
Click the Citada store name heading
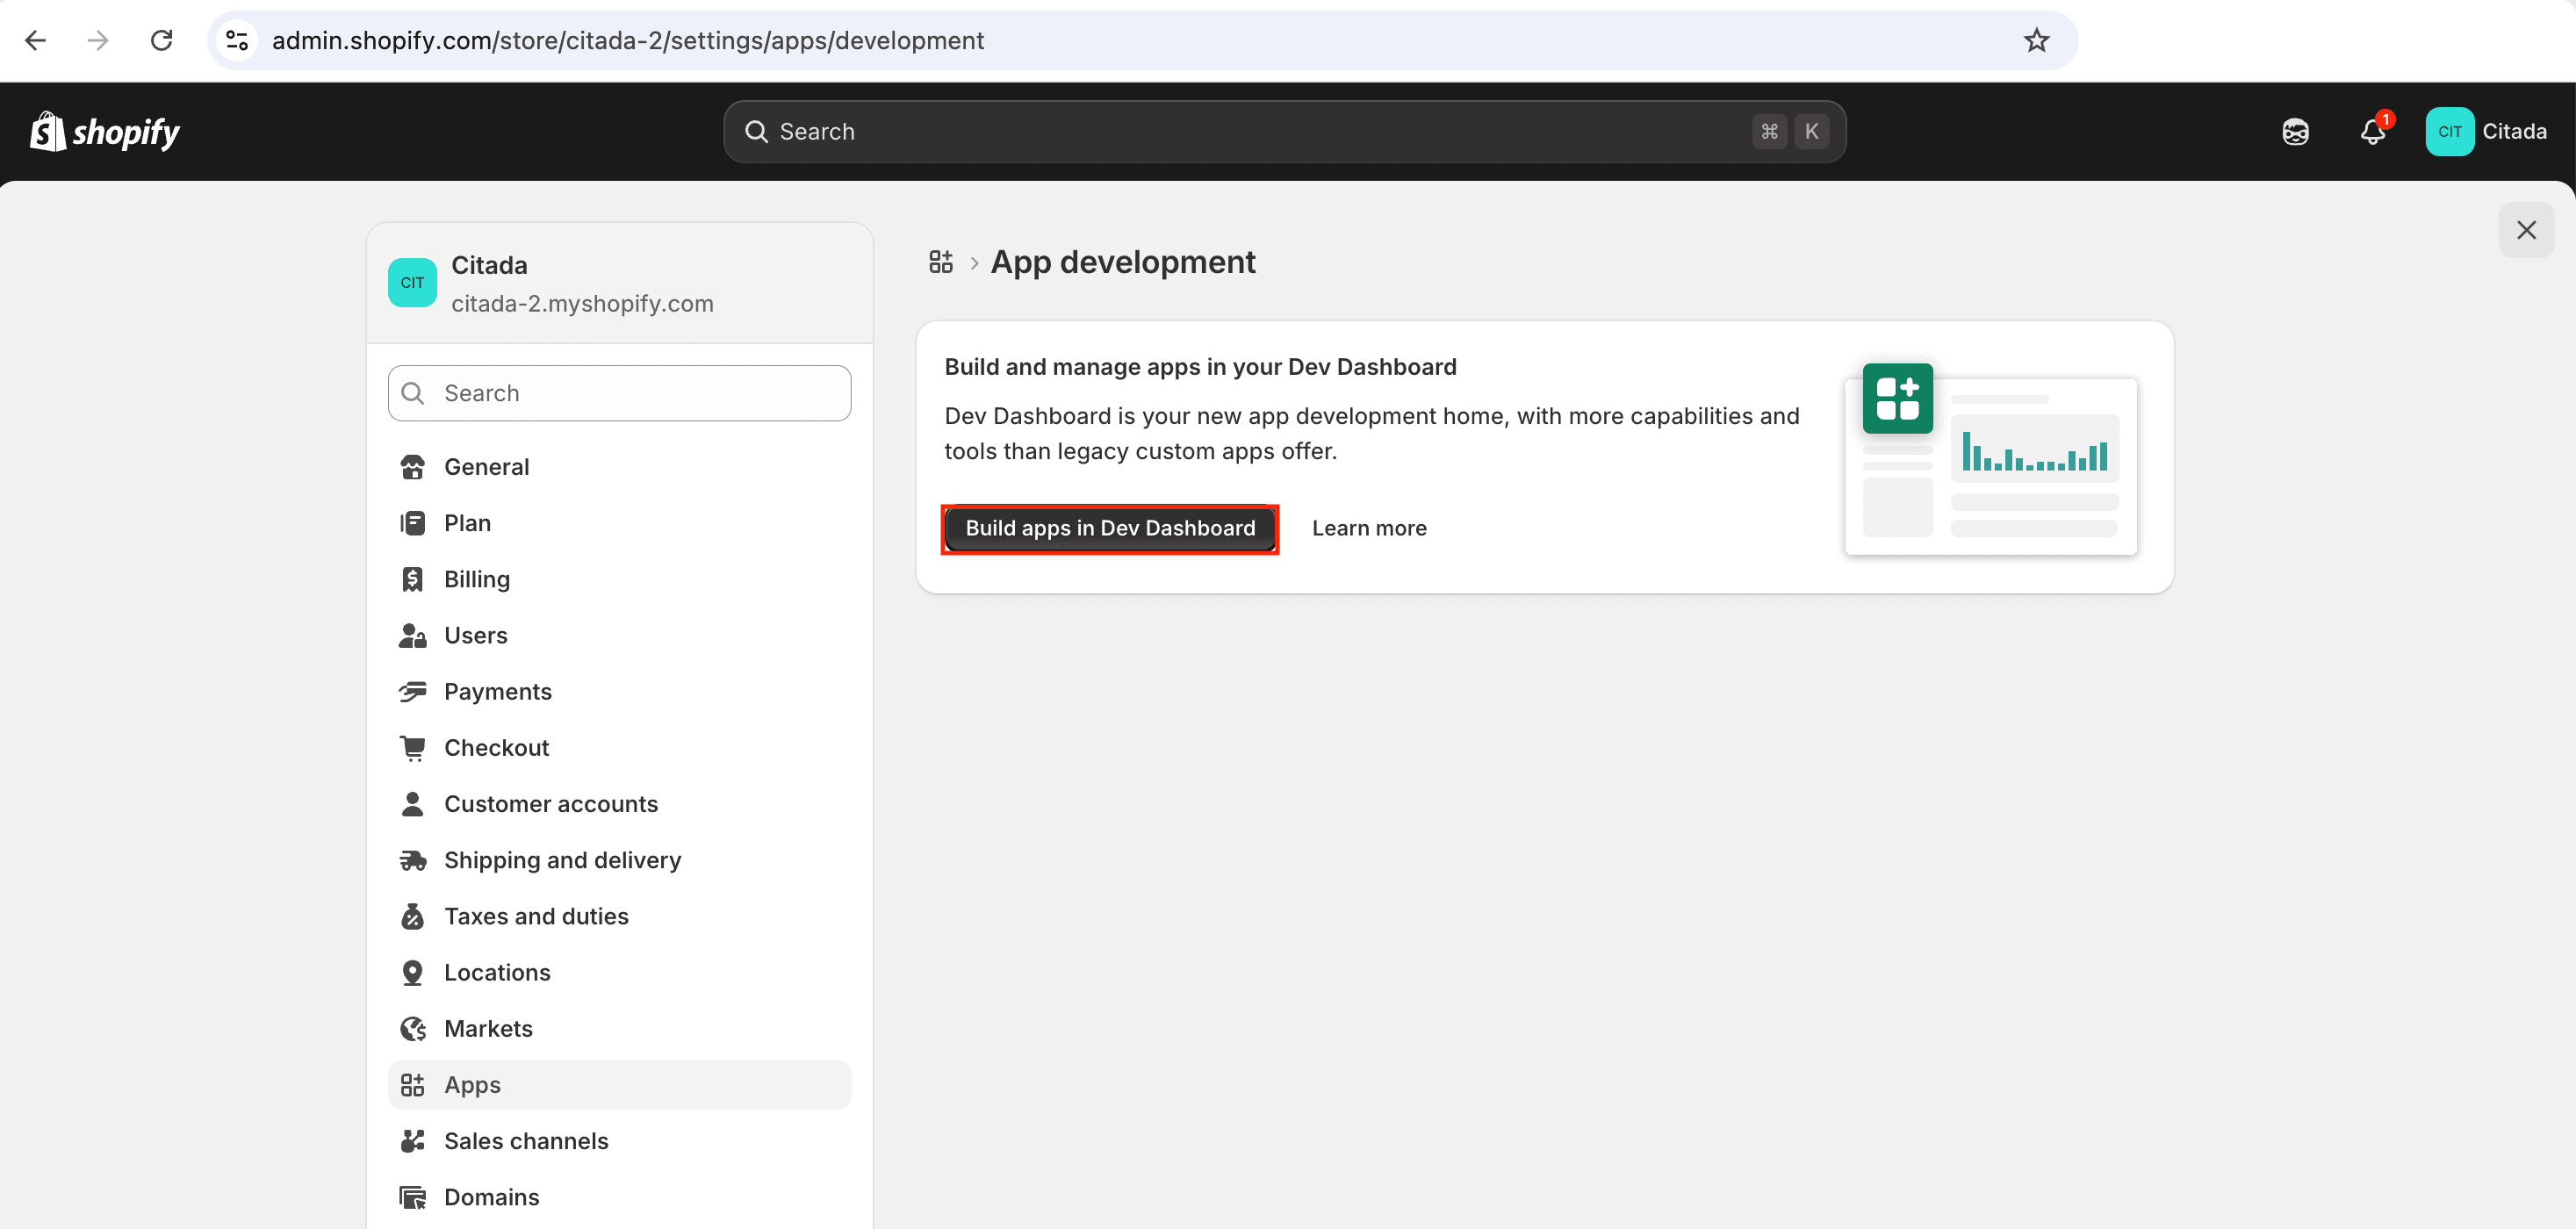point(489,265)
